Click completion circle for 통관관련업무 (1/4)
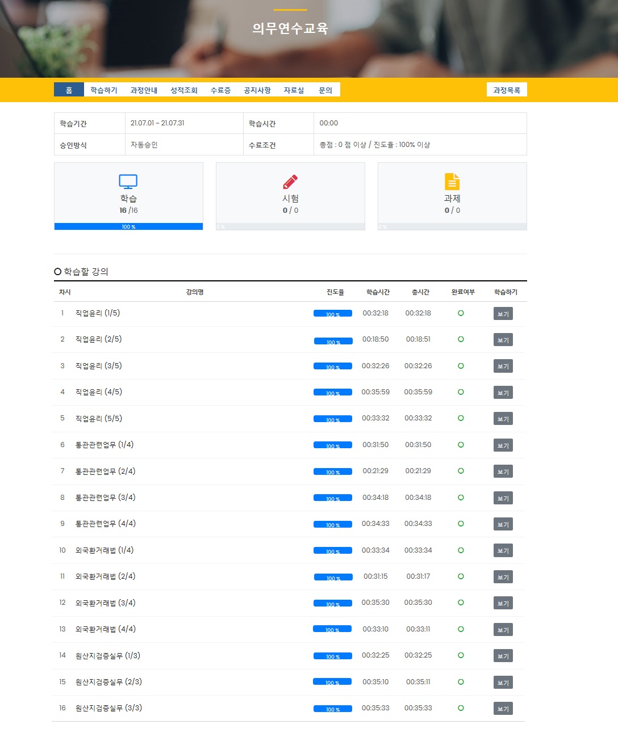Viewport: 618px width, 737px height. [x=461, y=445]
